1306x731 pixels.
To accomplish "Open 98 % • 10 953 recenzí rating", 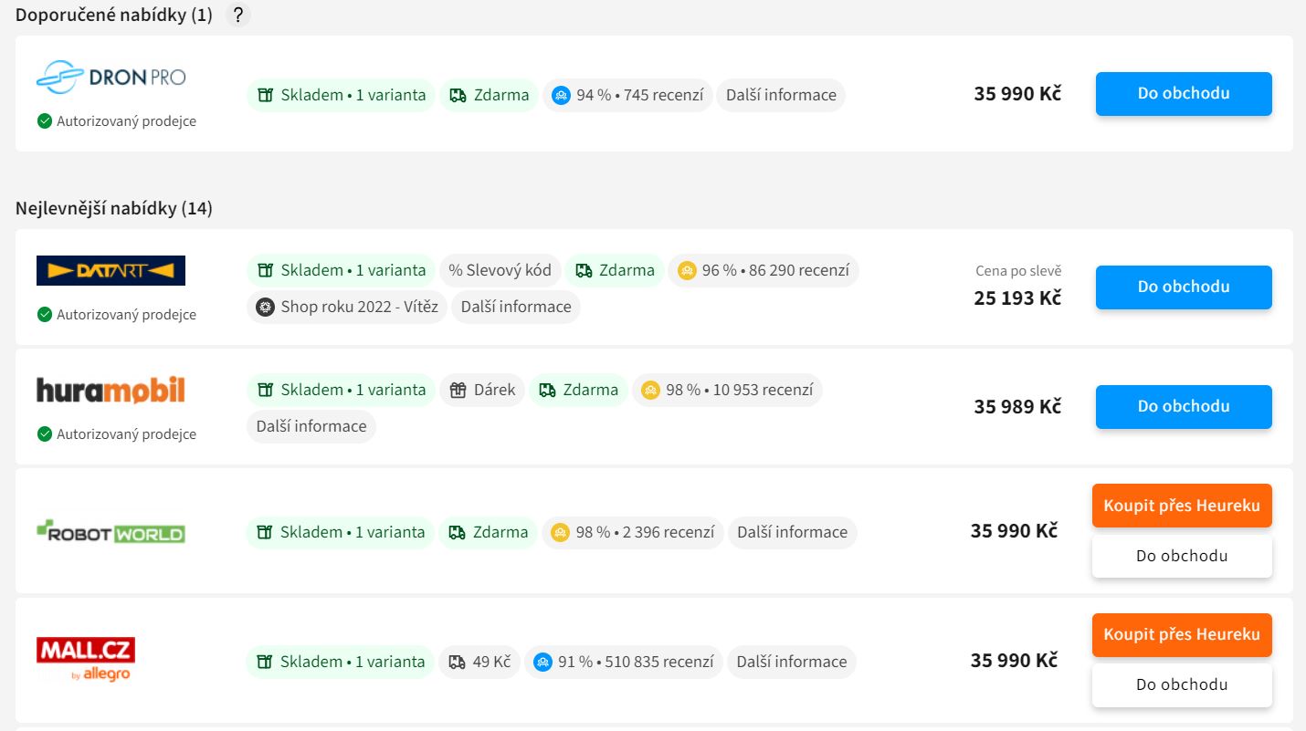I will pos(727,390).
